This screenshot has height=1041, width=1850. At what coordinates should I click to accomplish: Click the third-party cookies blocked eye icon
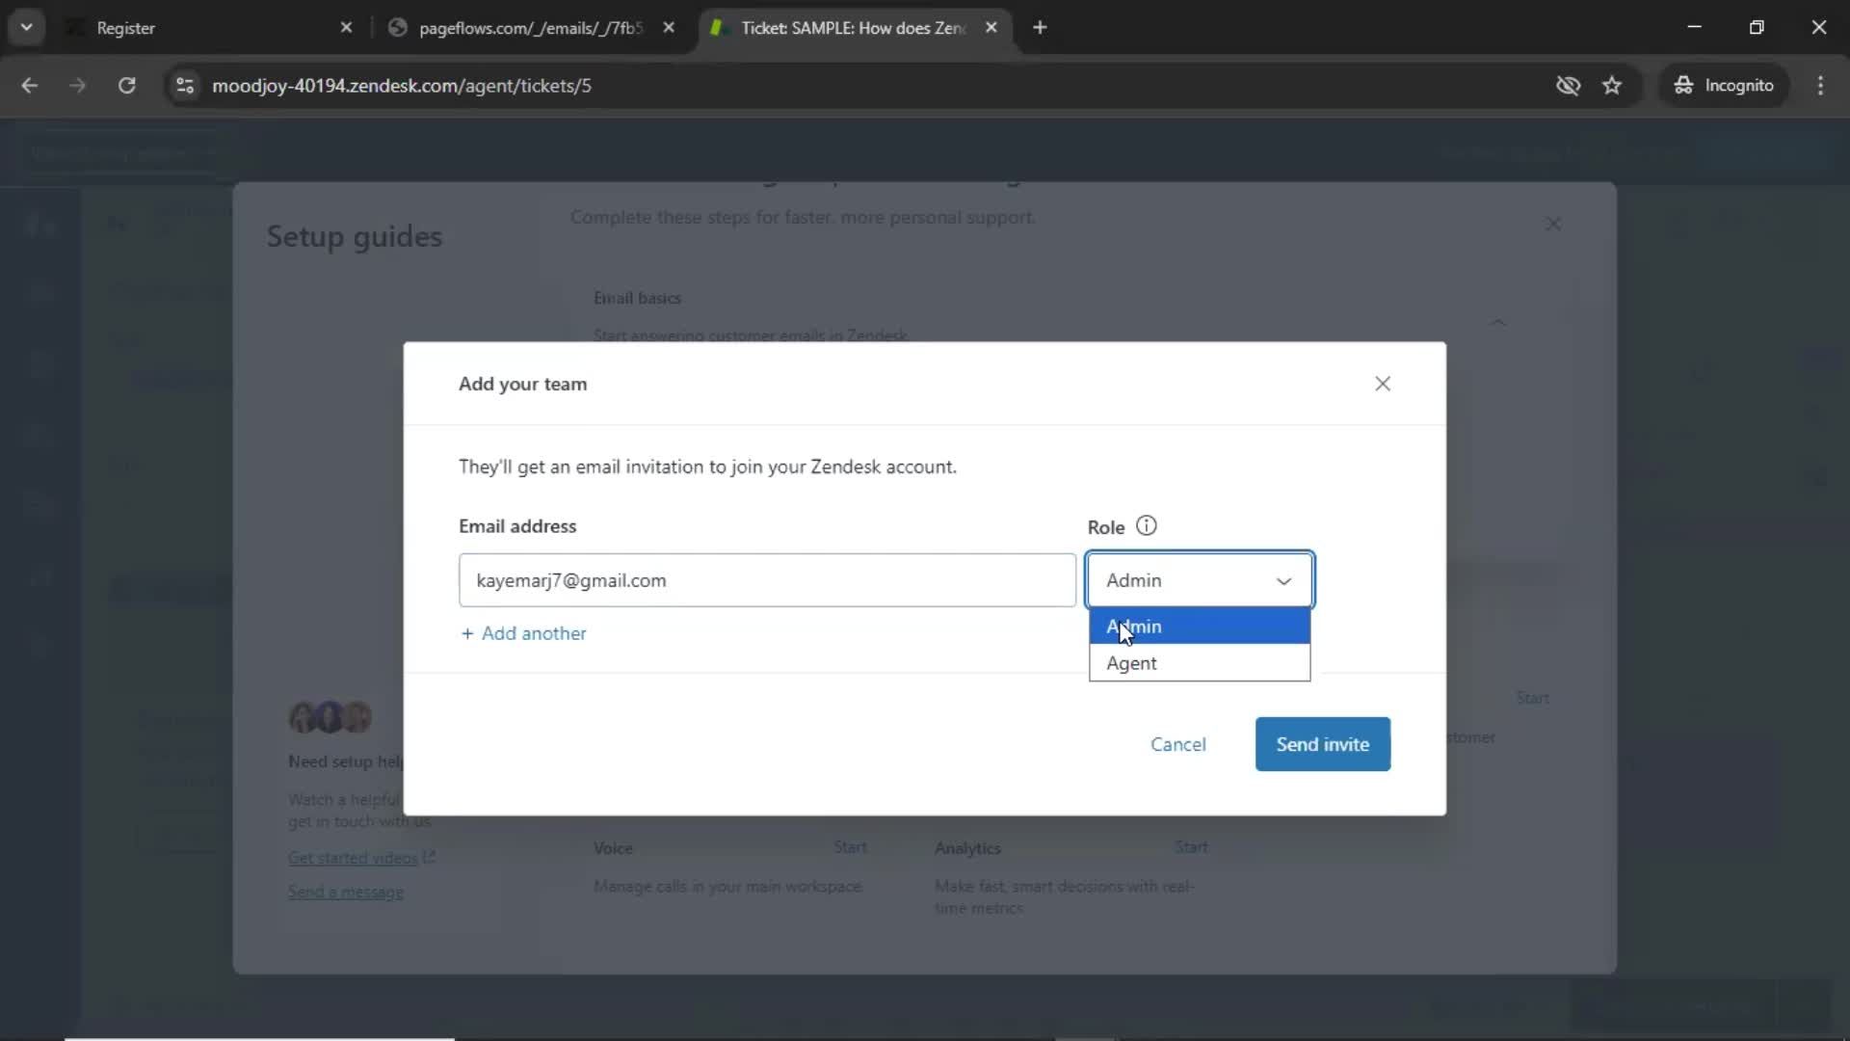click(x=1568, y=86)
